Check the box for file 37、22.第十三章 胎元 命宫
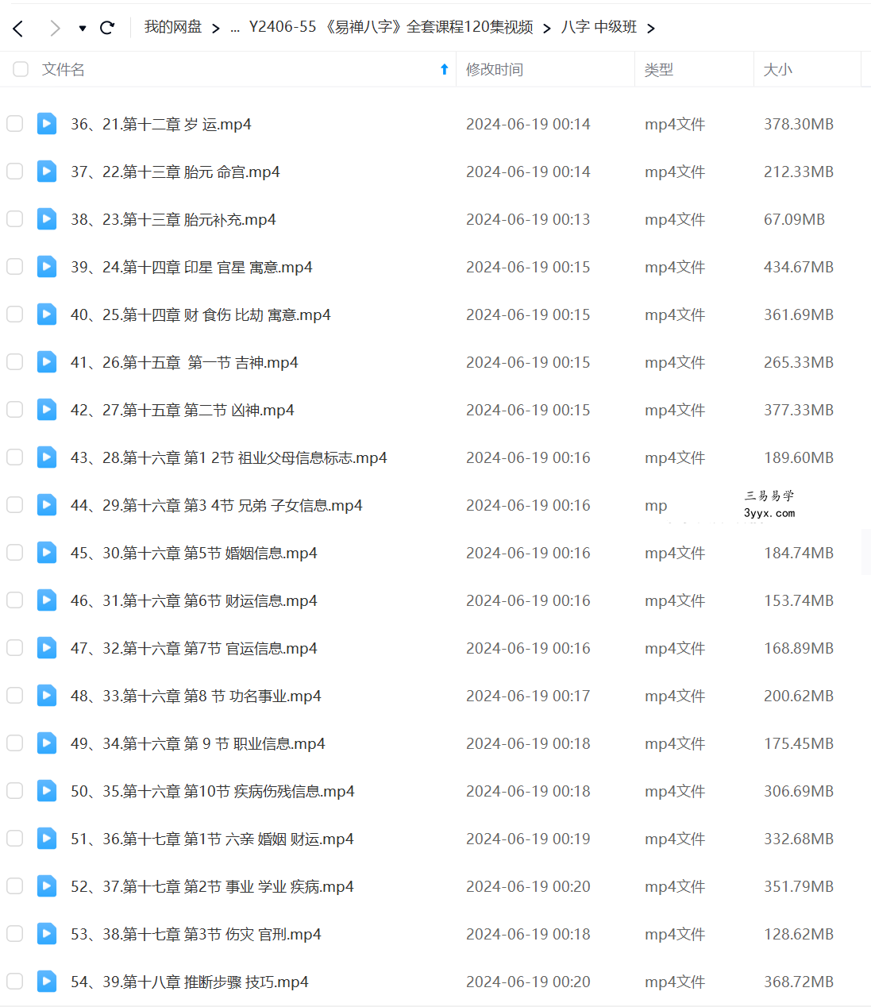This screenshot has width=871, height=1007. pos(15,172)
